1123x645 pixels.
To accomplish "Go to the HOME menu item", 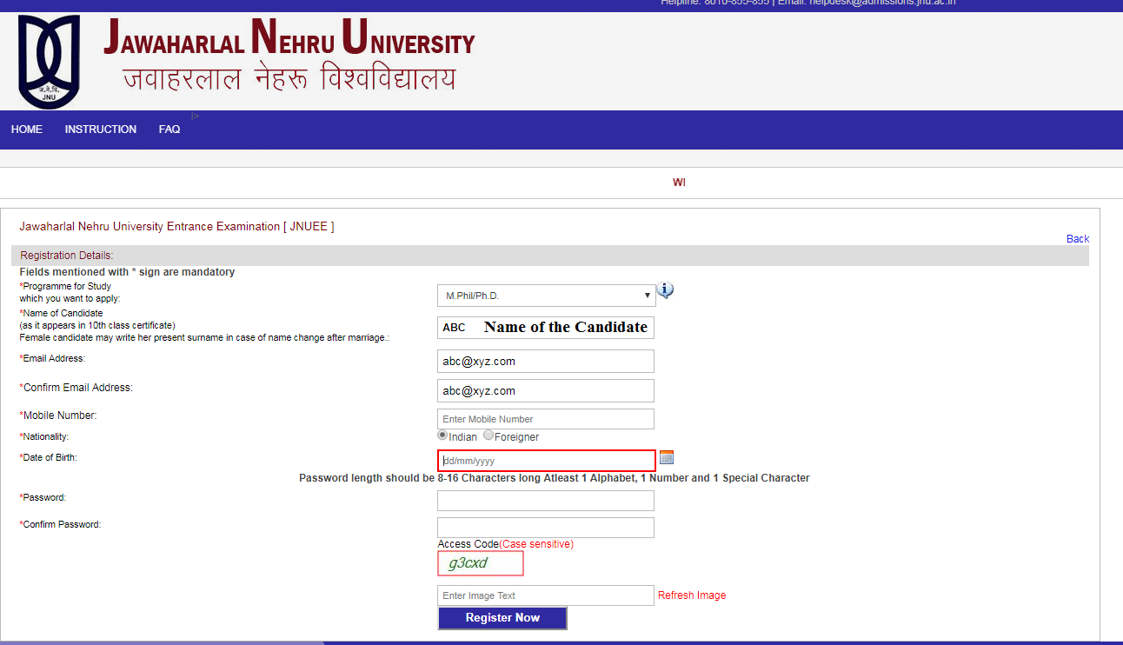I will coord(27,130).
